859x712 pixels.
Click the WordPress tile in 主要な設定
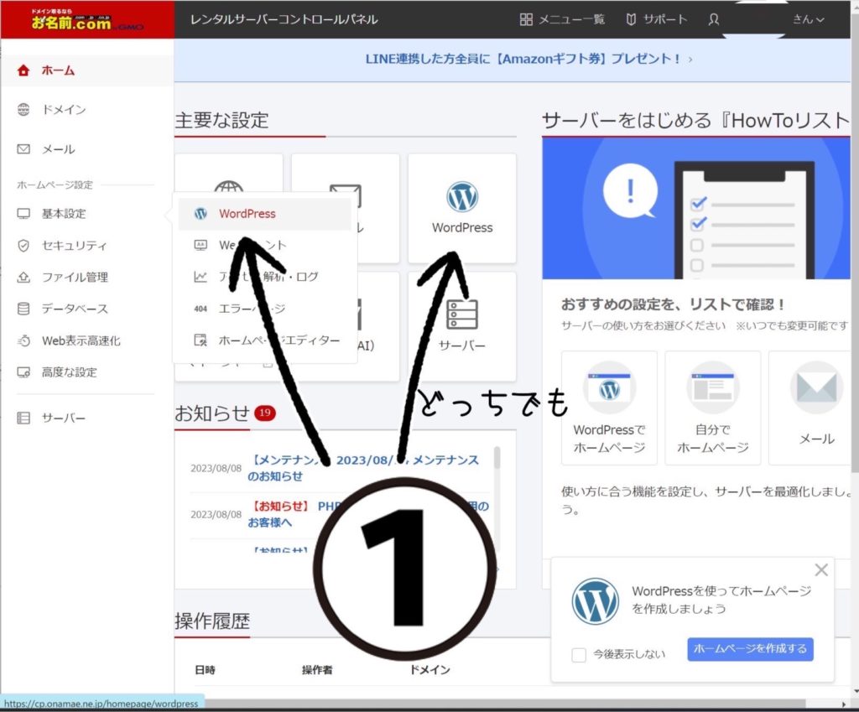(x=462, y=208)
